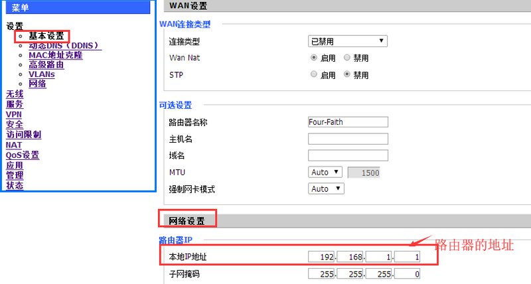Click the last octet of 子网掩码
531x284 pixels.
pyautogui.click(x=406, y=273)
